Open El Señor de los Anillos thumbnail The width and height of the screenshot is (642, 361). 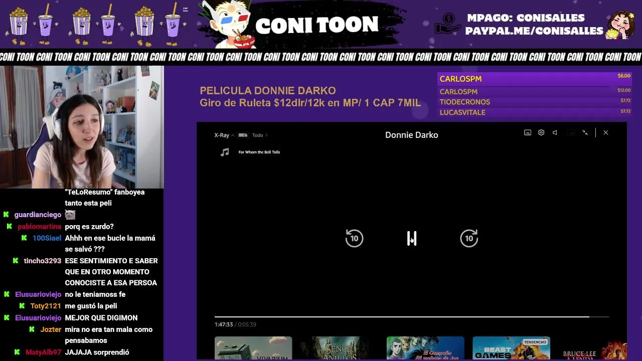point(339,348)
